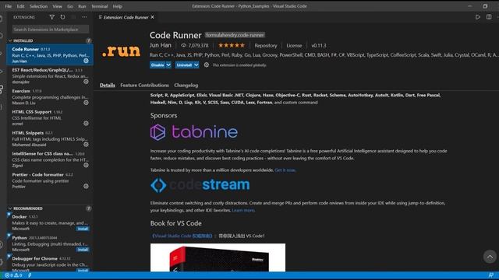
Task: Select the Python recommended extension
Action: pyautogui.click(x=50, y=243)
